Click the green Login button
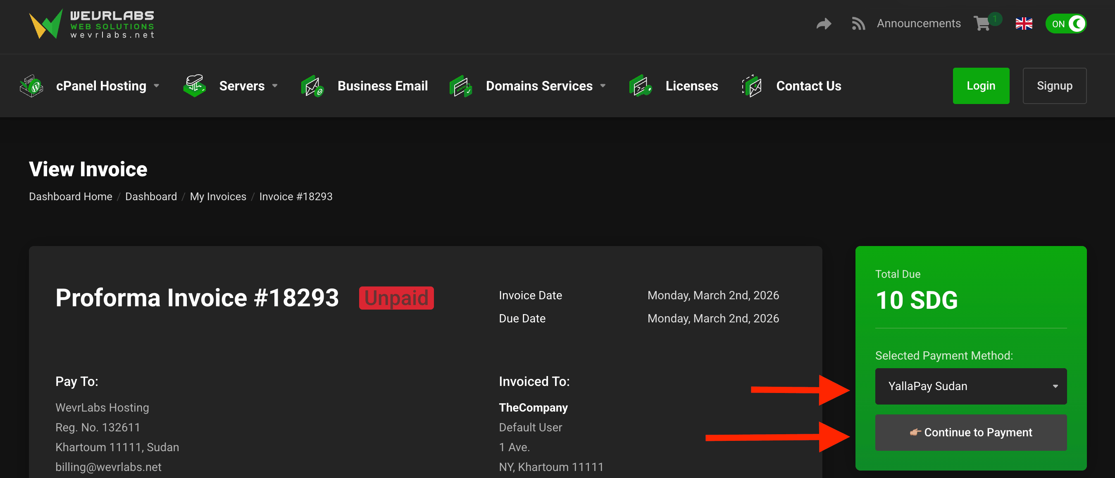 click(980, 86)
